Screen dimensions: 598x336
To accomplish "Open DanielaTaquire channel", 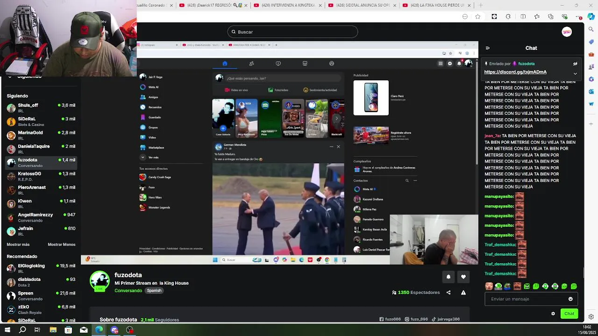I will tap(41, 149).
